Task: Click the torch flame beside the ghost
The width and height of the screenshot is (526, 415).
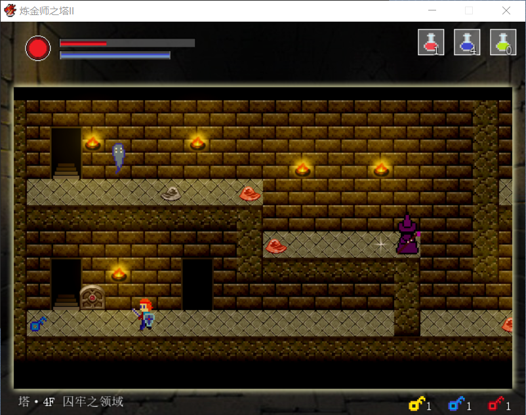Action: pos(92,142)
